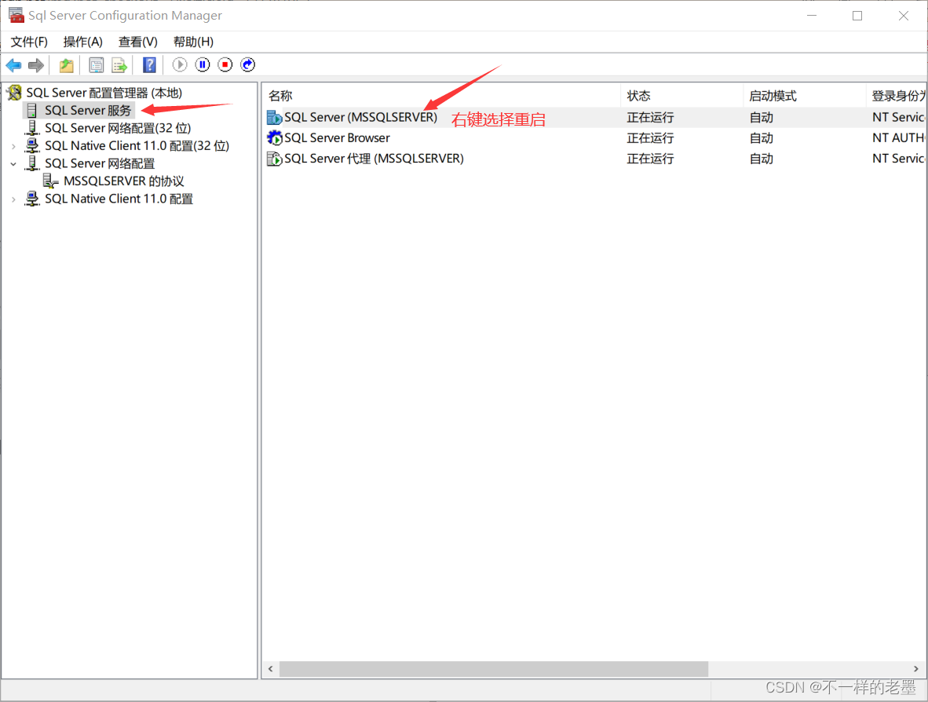Click the red Stop service icon
This screenshot has width=928, height=702.
(225, 64)
